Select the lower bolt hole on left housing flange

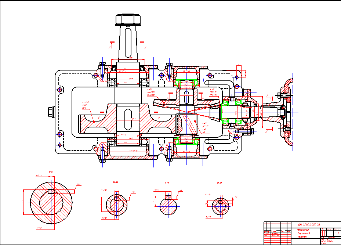point(59,135)
